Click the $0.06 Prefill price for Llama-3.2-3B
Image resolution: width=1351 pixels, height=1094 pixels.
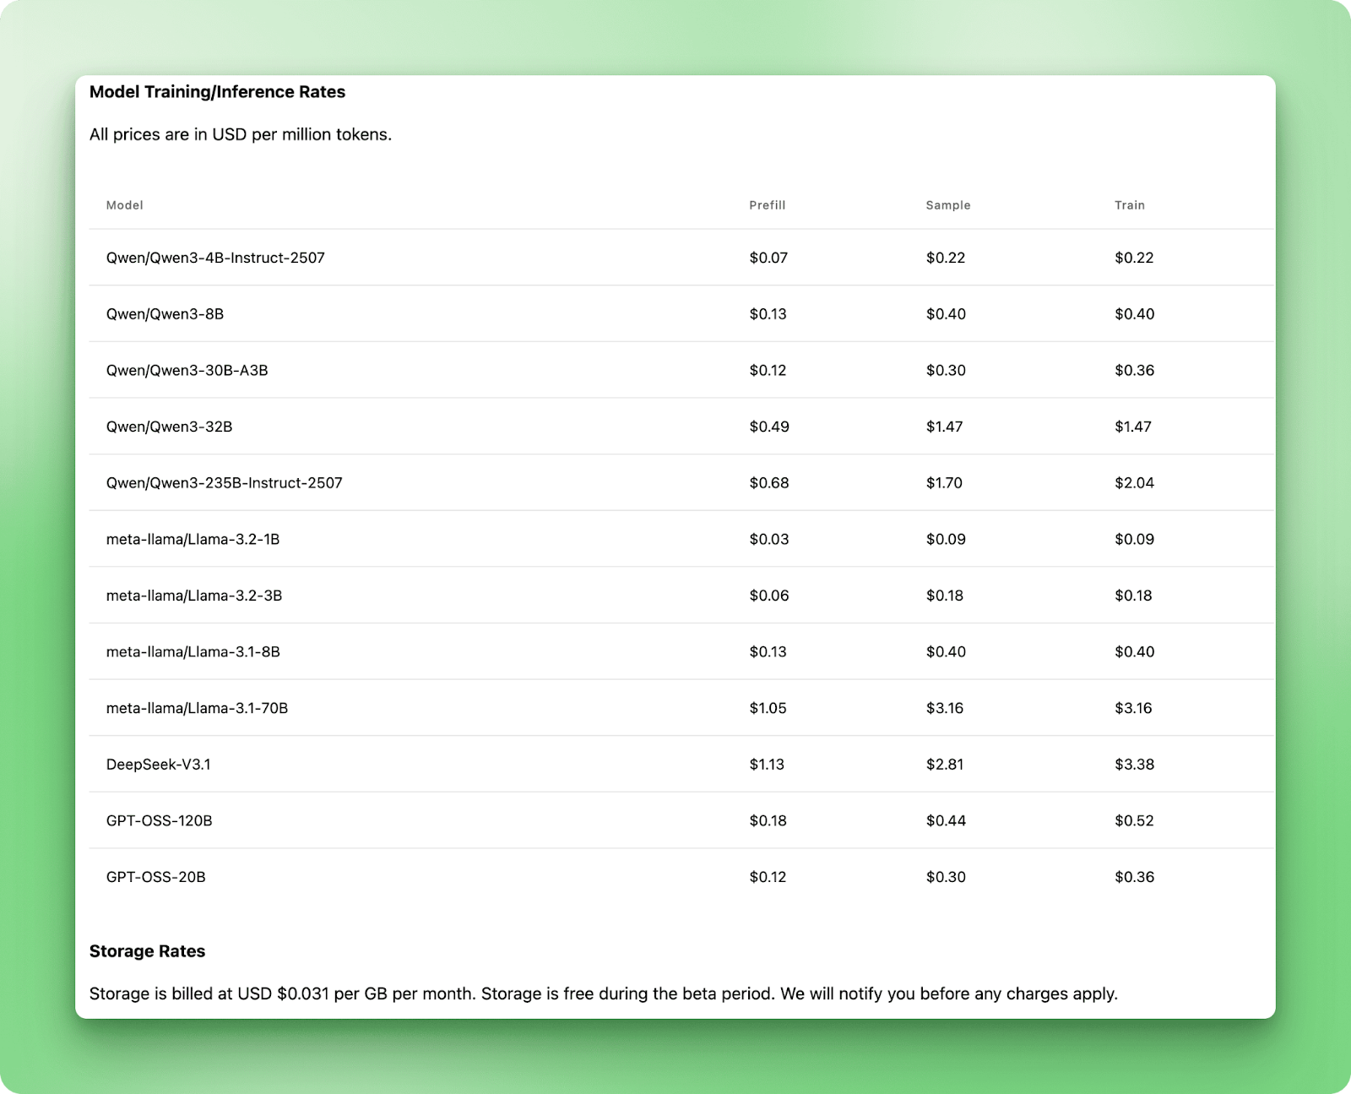click(x=769, y=596)
